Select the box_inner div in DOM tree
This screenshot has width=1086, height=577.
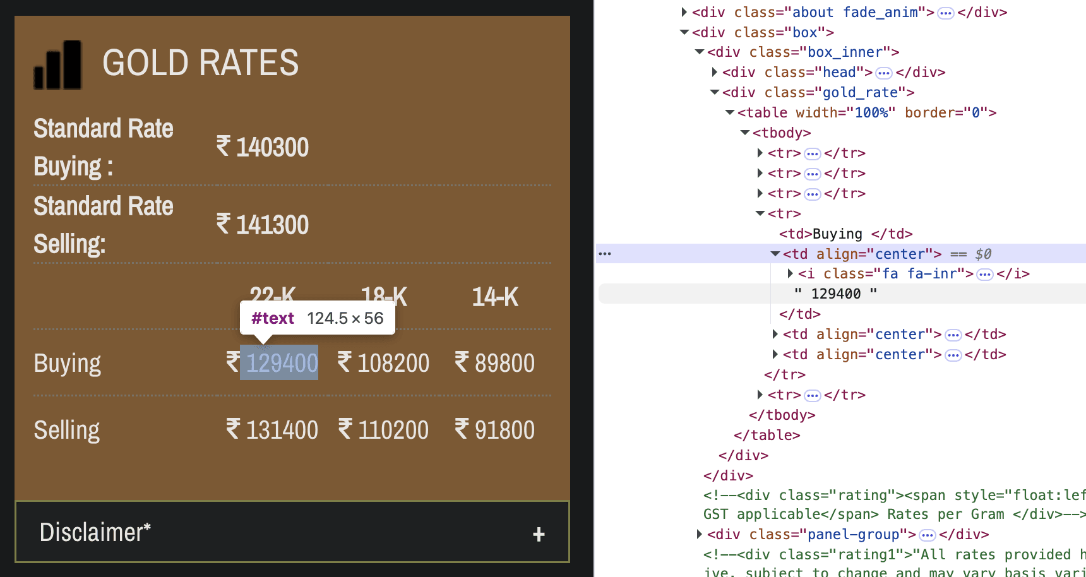point(803,52)
